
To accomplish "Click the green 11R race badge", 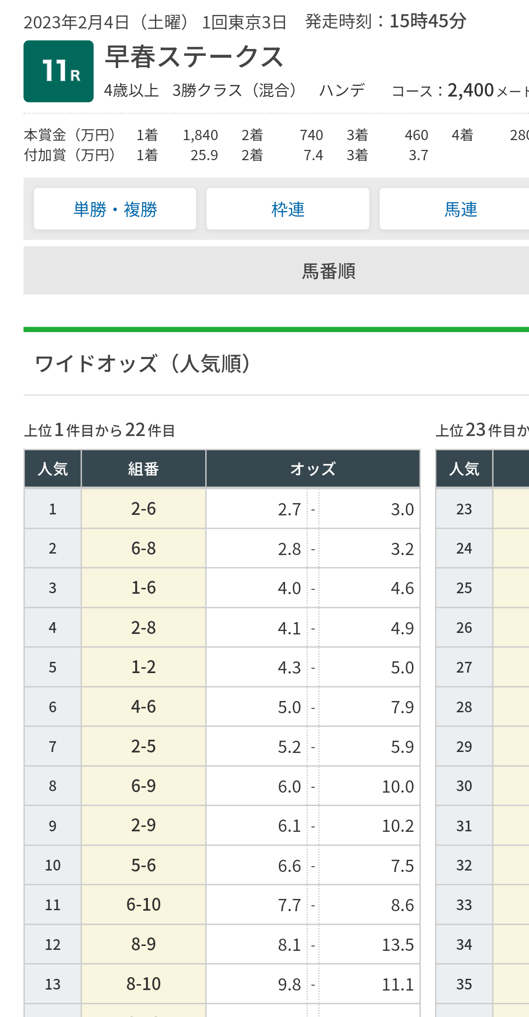I will pos(59,72).
